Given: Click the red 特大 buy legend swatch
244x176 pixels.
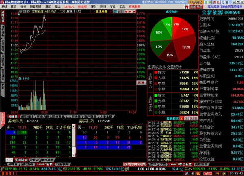Looking at the screenshot, I should tap(155, 72).
